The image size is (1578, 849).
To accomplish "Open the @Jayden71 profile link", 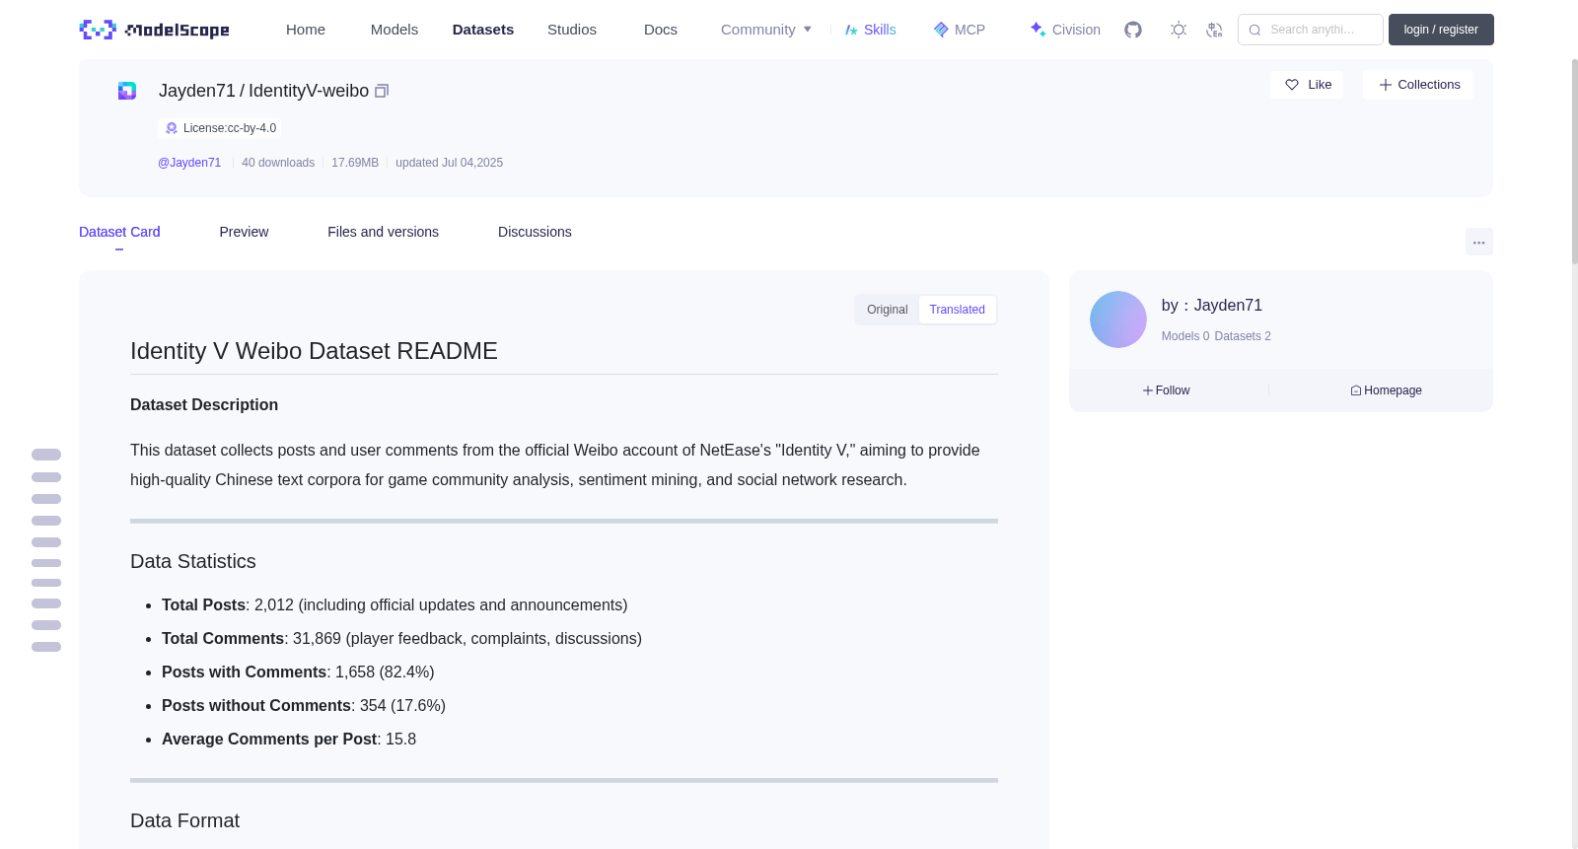I will (x=189, y=163).
